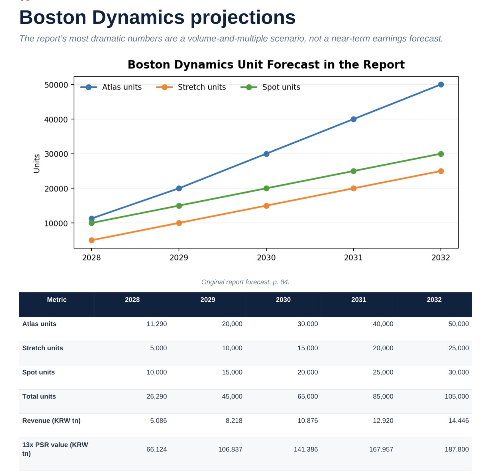Click the "Total units" row label
Image resolution: width=487 pixels, height=474 pixels.
tap(39, 396)
